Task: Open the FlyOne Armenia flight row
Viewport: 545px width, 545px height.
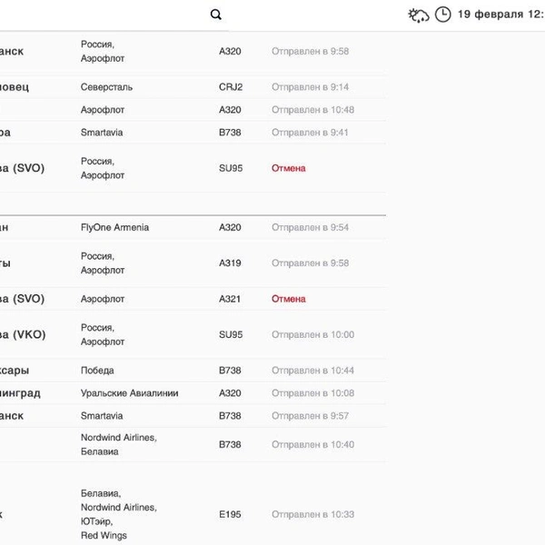Action: (x=114, y=228)
